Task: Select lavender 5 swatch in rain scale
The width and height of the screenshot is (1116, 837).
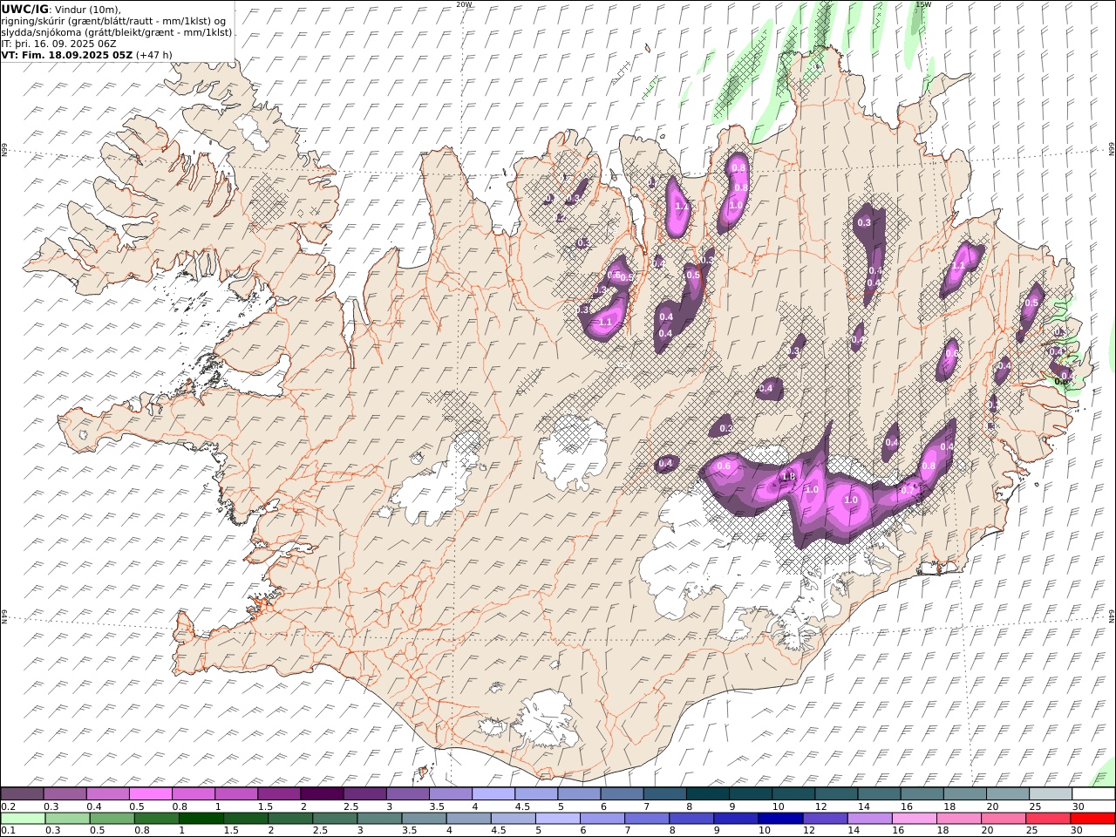Action: click(x=557, y=819)
